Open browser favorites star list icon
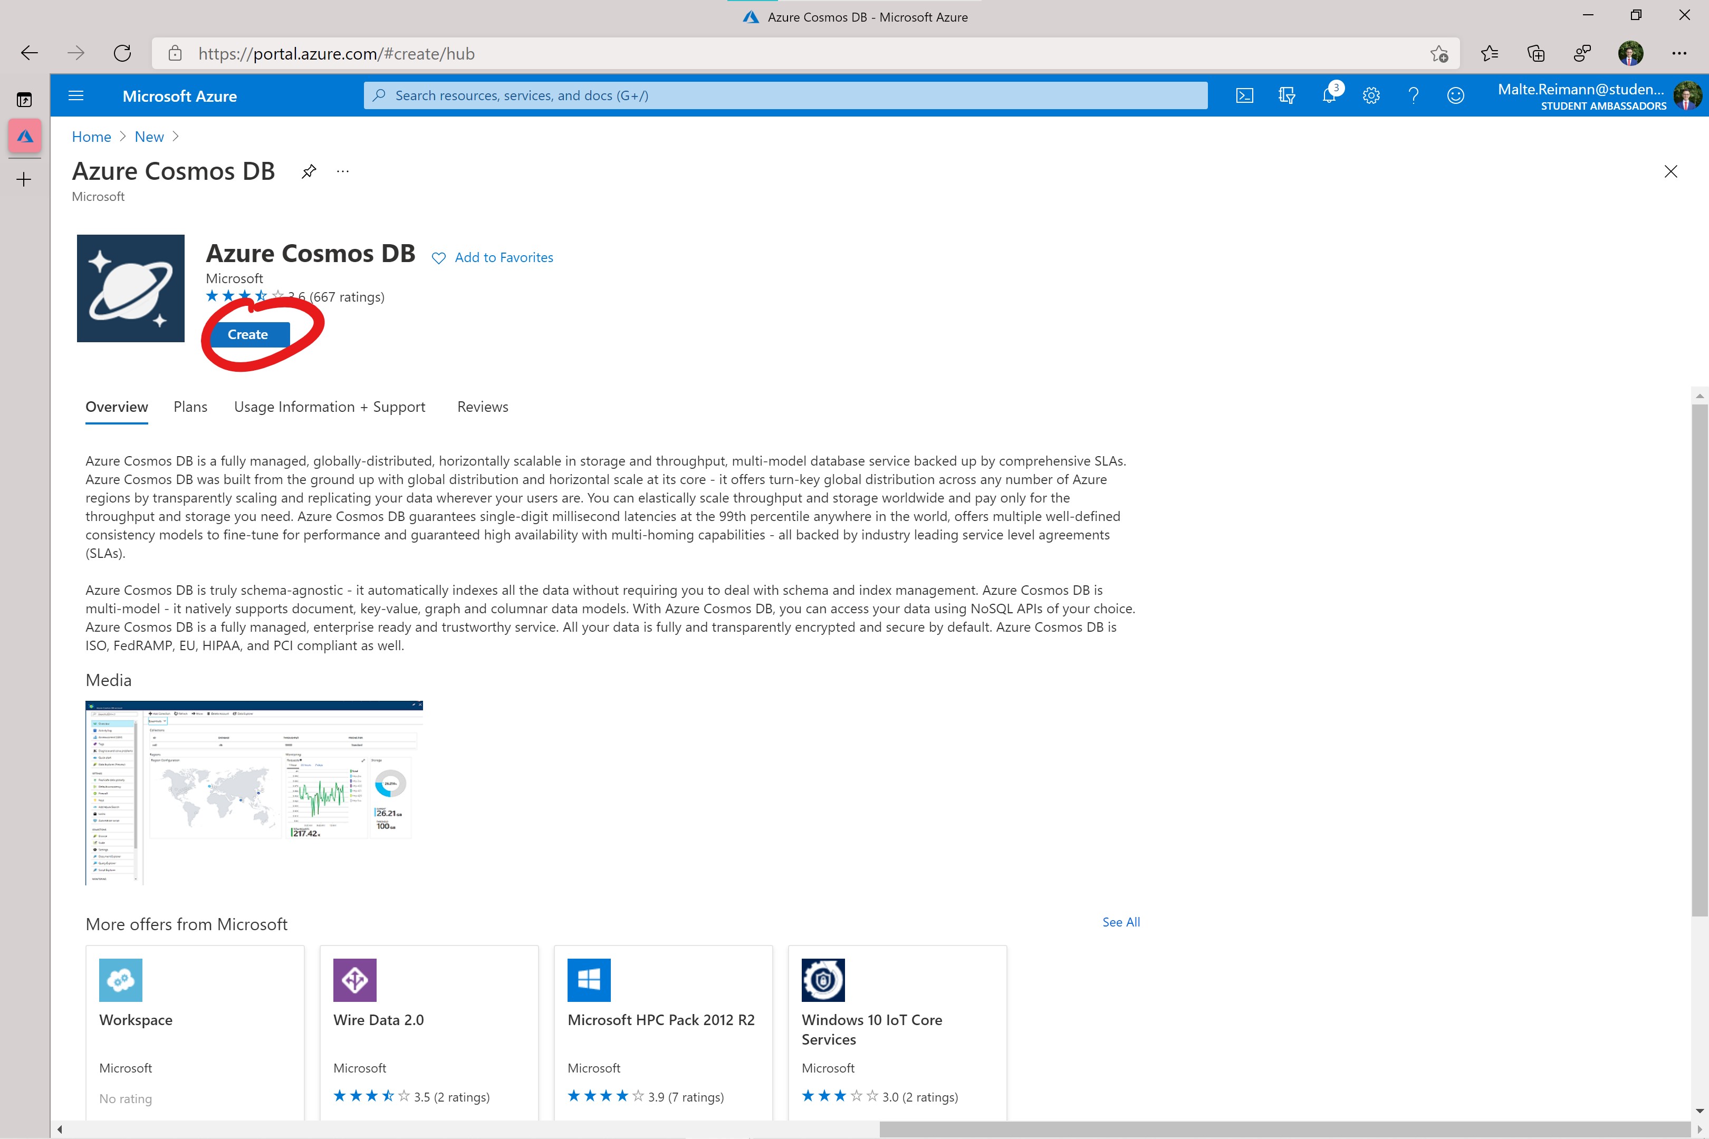Viewport: 1709px width, 1139px height. click(1489, 54)
